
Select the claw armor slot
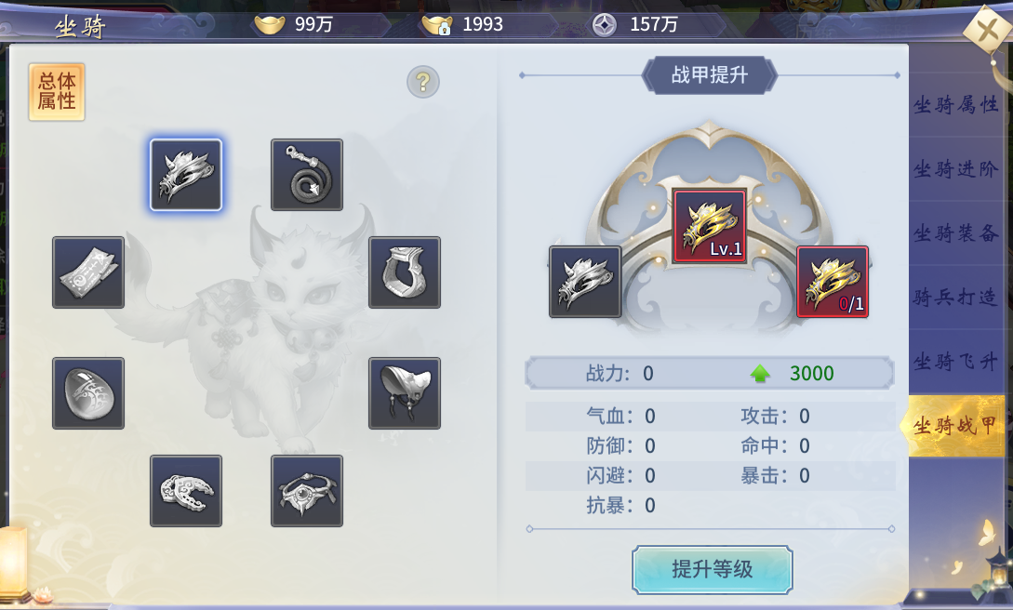186,491
